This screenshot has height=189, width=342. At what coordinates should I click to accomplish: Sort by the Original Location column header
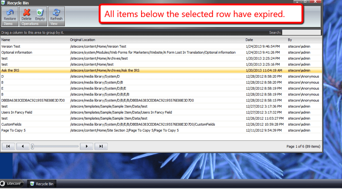(83, 40)
